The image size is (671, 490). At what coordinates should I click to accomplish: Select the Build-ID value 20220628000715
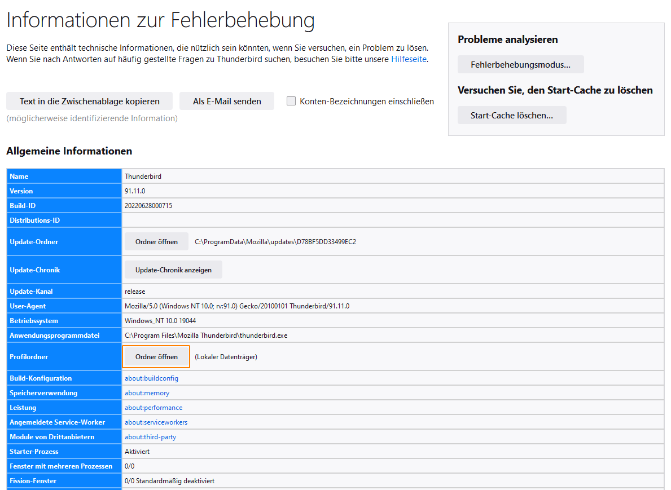pyautogui.click(x=148, y=206)
